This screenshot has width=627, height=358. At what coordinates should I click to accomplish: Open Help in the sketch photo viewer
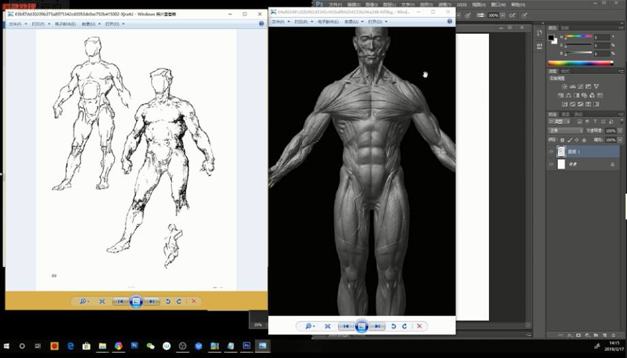tap(261, 24)
